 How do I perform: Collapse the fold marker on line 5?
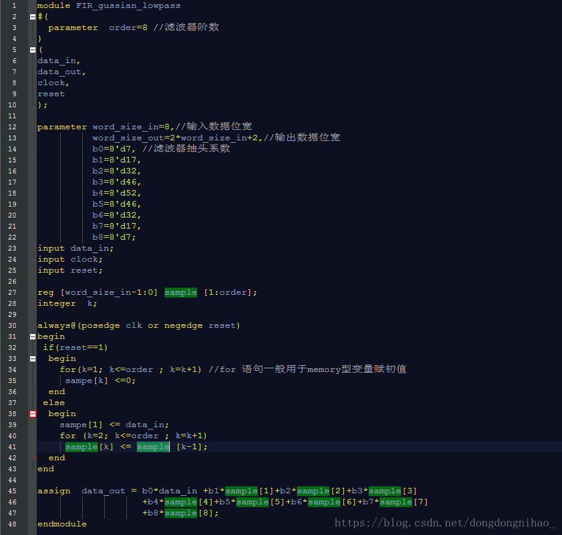pos(32,50)
